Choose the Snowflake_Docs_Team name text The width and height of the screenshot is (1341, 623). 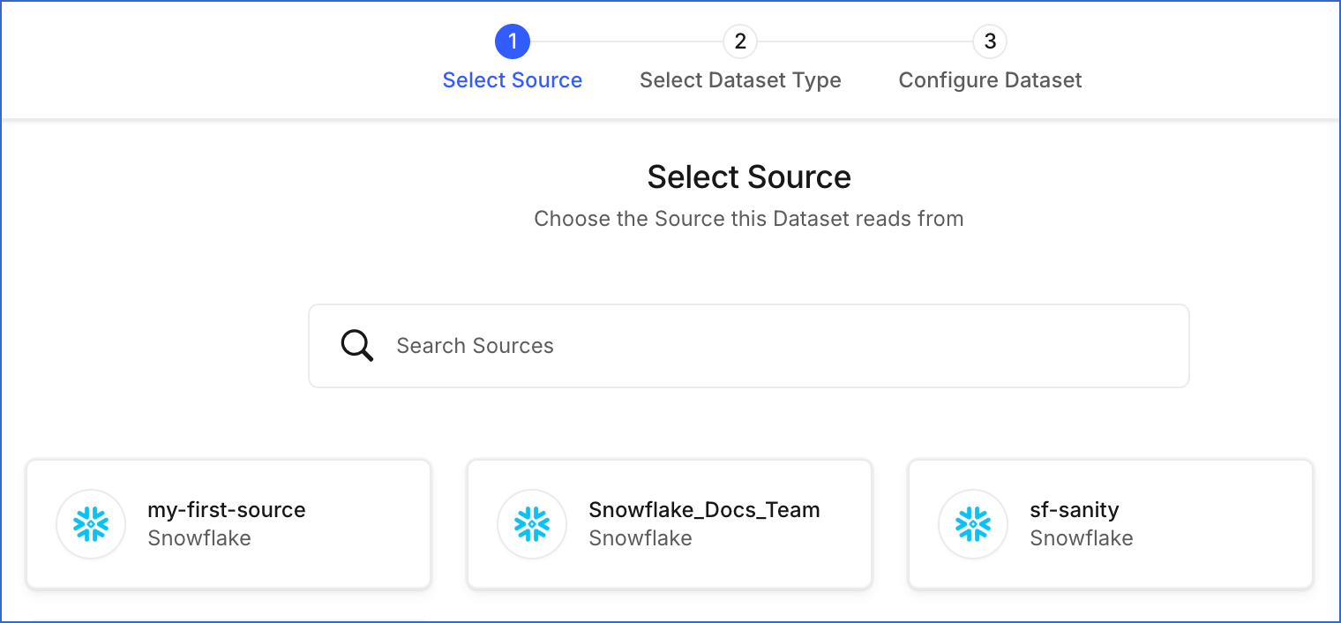704,510
